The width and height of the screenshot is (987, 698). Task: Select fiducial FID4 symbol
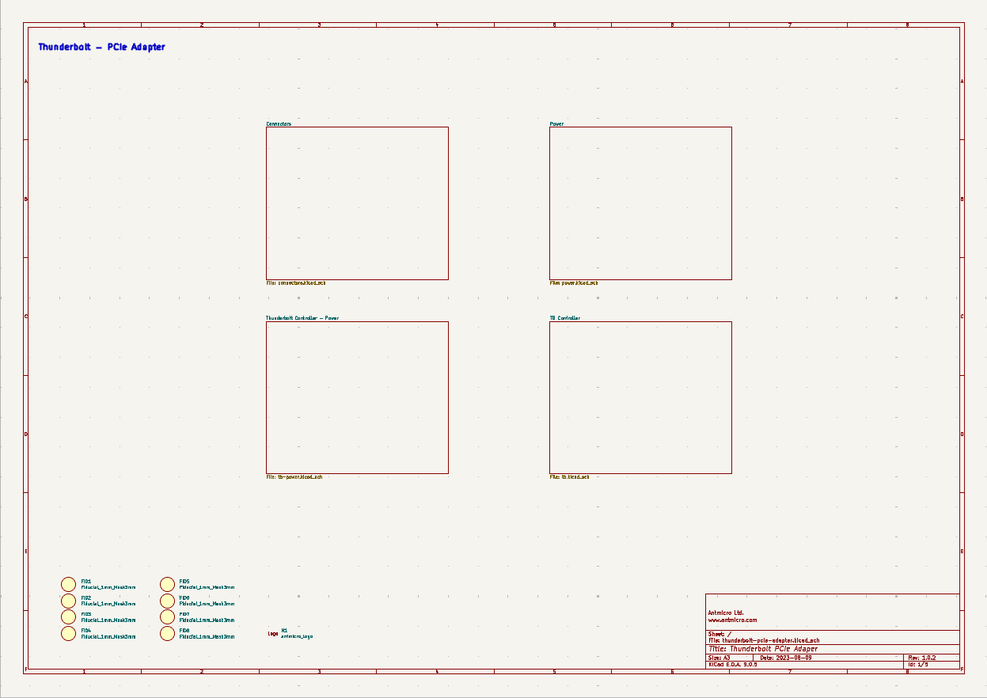click(x=70, y=634)
